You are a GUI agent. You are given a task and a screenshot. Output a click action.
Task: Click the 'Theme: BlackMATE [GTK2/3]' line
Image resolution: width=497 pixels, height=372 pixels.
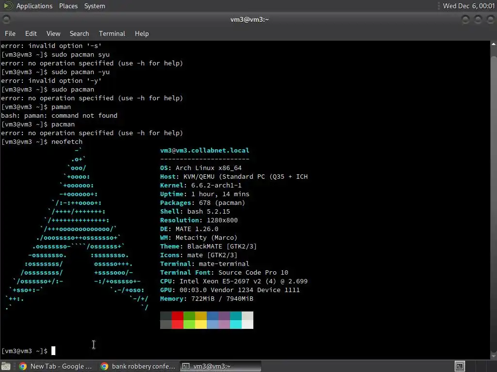click(208, 247)
